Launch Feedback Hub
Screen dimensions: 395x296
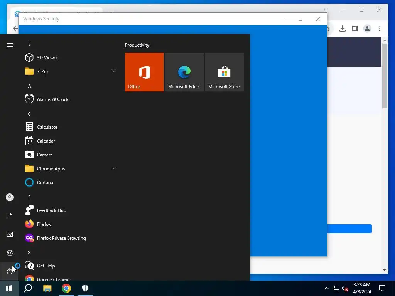[69, 210]
